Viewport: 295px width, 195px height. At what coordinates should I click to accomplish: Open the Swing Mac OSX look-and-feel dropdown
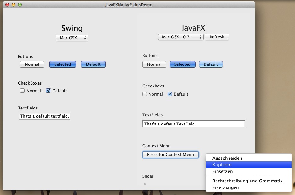72,38
